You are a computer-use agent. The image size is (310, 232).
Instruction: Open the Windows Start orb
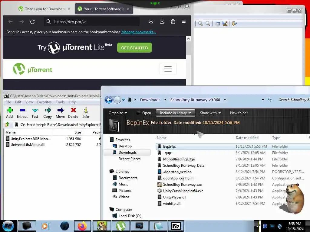coord(8,226)
